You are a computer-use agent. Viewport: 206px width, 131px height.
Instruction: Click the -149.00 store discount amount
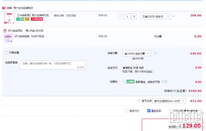coord(195,54)
